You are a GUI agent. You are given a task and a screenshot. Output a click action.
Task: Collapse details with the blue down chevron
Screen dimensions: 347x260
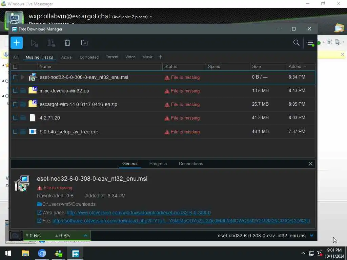[312, 236]
